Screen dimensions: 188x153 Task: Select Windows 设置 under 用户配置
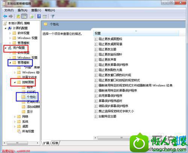tap(27, 58)
